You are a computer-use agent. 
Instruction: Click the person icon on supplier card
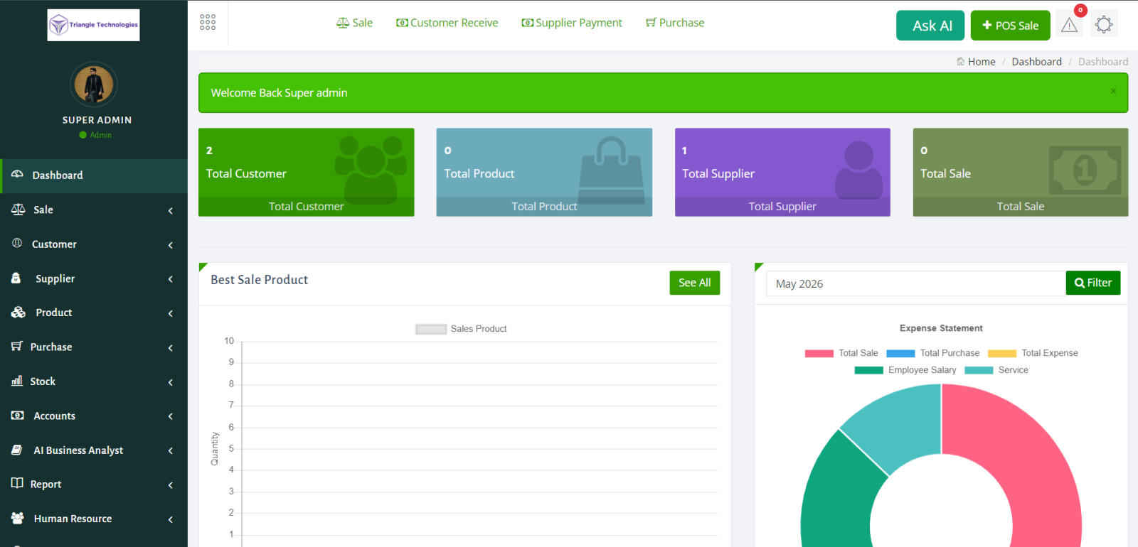(858, 169)
